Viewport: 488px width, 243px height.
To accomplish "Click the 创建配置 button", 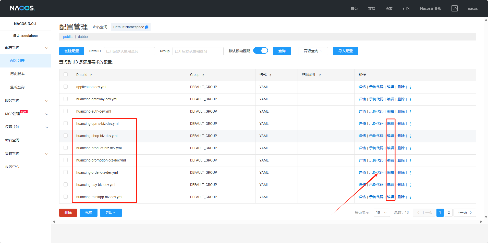I will click(x=72, y=51).
